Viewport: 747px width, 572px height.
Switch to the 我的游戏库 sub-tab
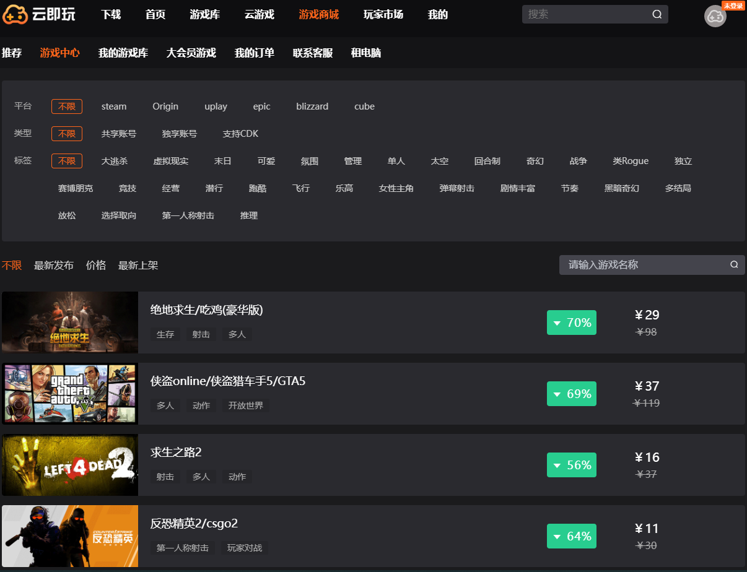coord(123,53)
